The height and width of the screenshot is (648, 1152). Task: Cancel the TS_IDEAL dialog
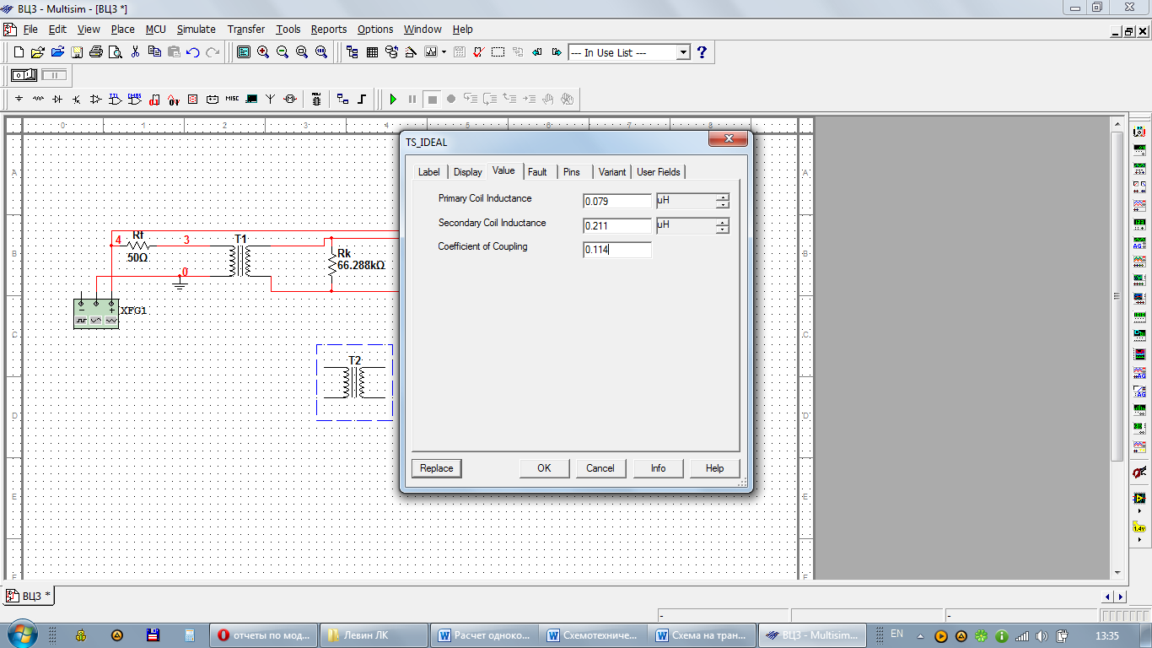pos(600,468)
